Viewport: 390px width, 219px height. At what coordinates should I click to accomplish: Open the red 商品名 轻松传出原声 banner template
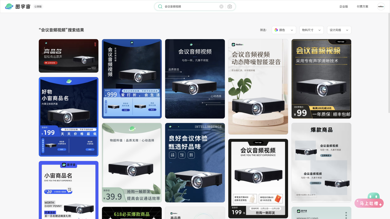point(69,56)
